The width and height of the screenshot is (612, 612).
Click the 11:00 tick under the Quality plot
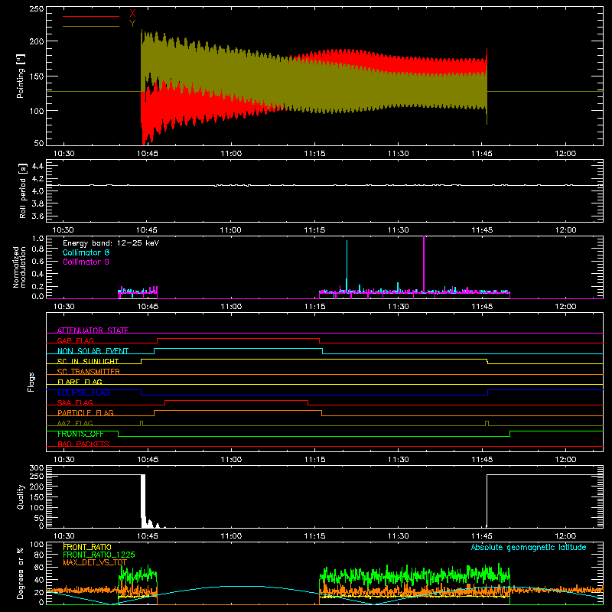(231, 536)
